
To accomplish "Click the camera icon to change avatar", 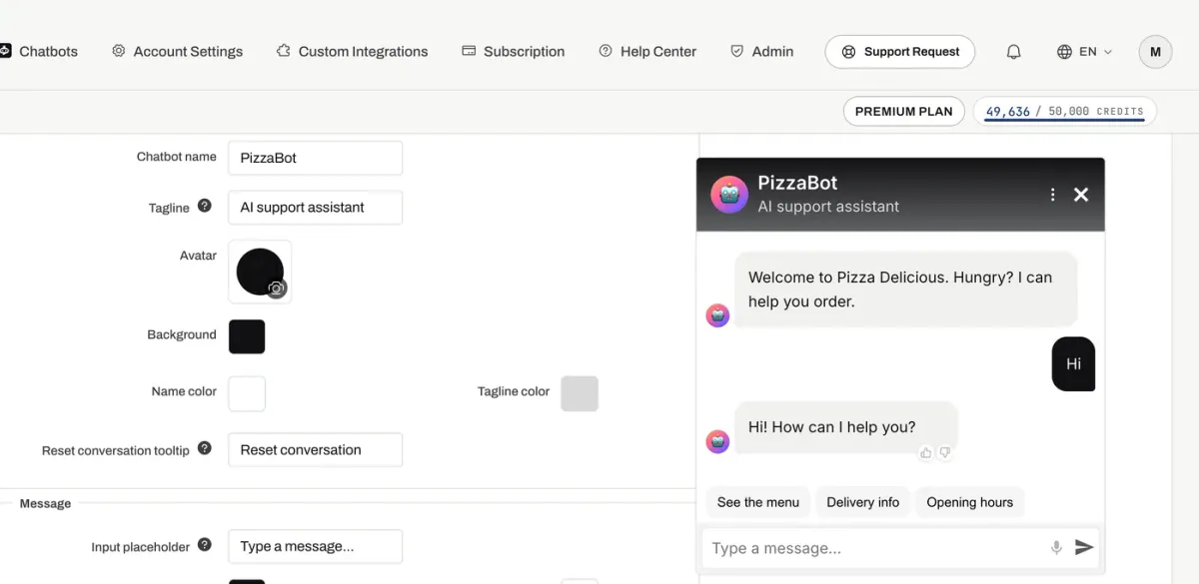I will click(x=277, y=289).
